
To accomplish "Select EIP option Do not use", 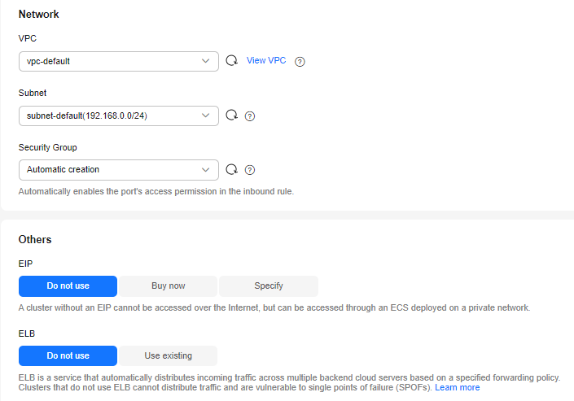I will pos(68,286).
